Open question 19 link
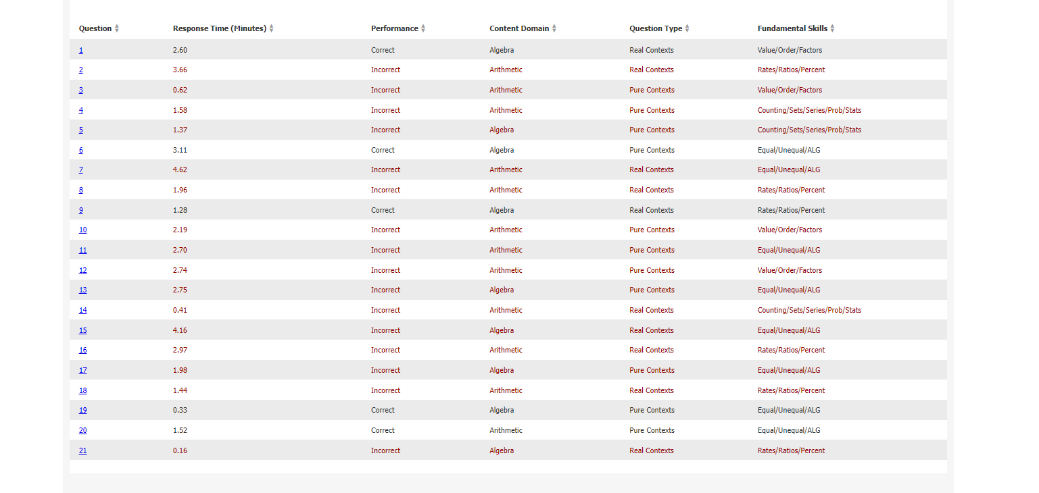This screenshot has height=493, width=1039. (x=82, y=410)
